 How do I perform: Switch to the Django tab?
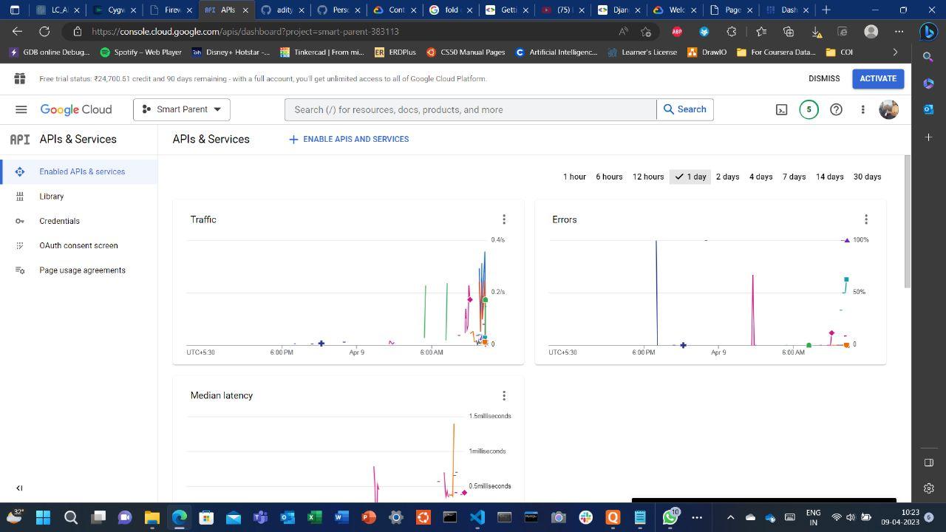click(618, 10)
